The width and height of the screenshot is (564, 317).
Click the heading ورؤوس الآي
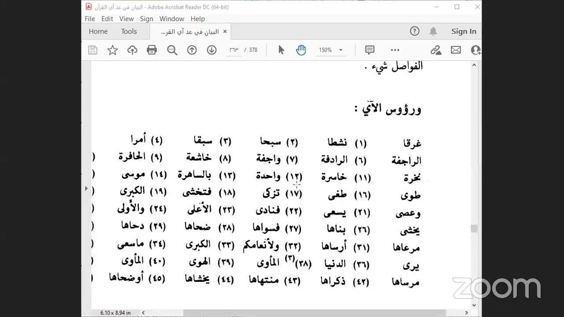tap(388, 109)
